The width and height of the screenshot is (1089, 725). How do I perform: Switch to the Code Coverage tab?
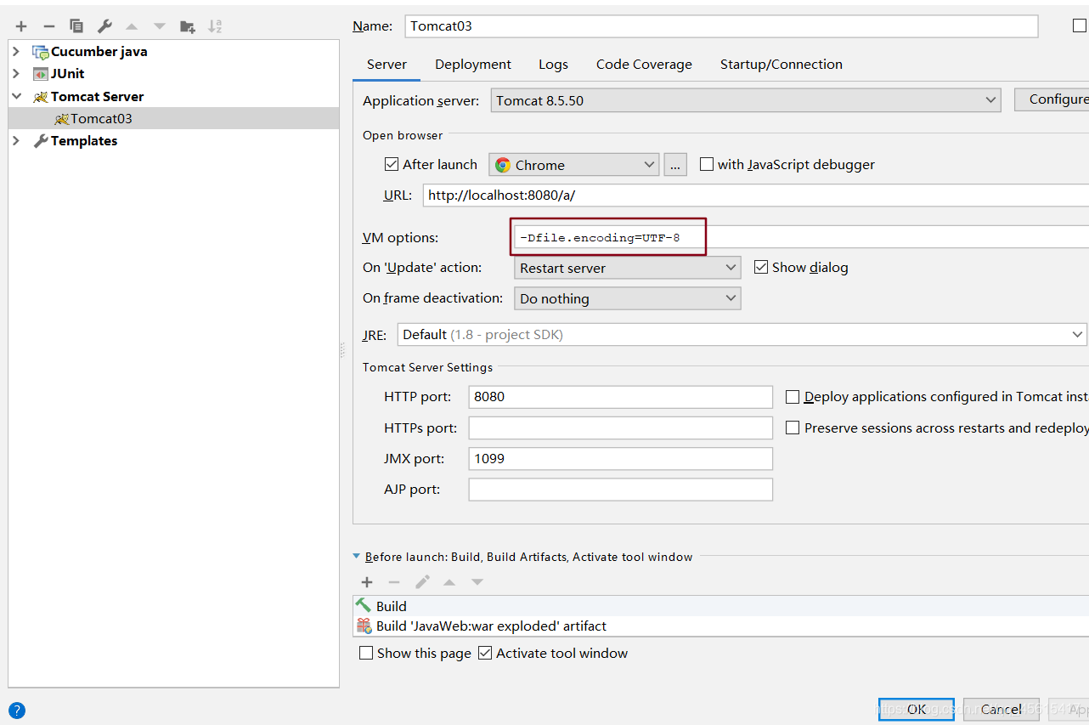coord(644,65)
